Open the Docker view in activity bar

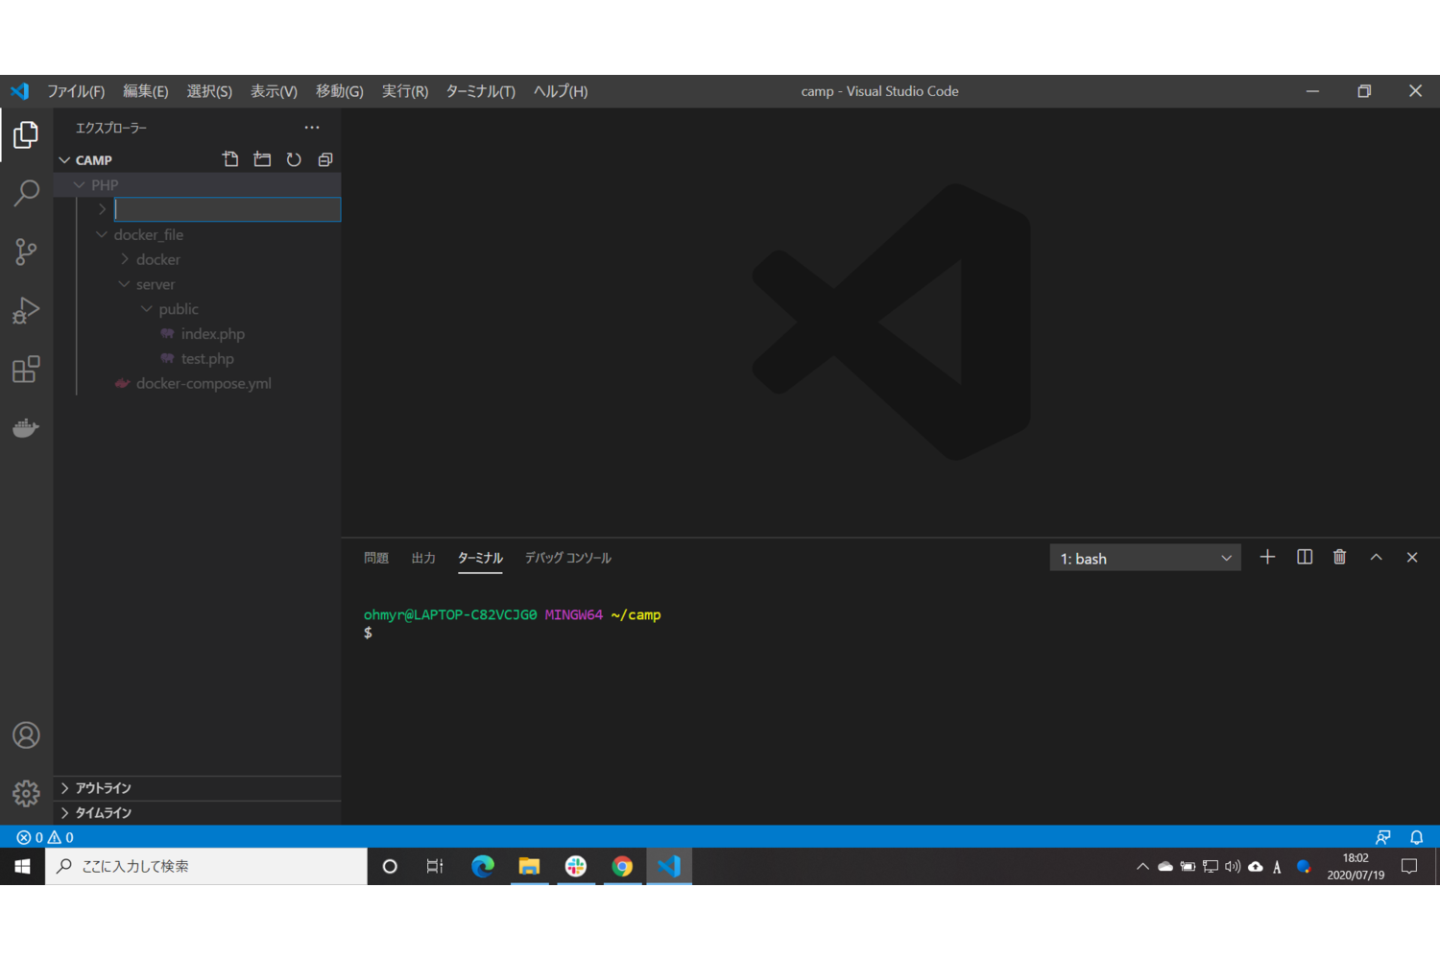coord(26,428)
